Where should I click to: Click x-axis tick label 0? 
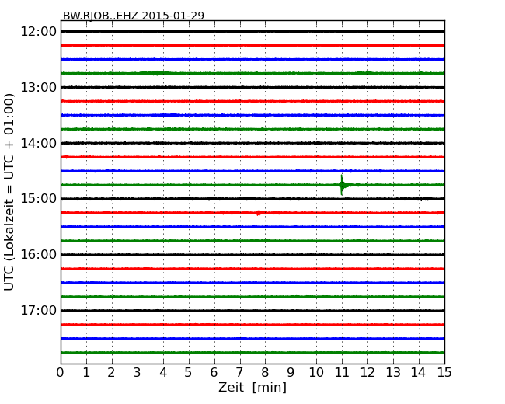click(x=61, y=373)
